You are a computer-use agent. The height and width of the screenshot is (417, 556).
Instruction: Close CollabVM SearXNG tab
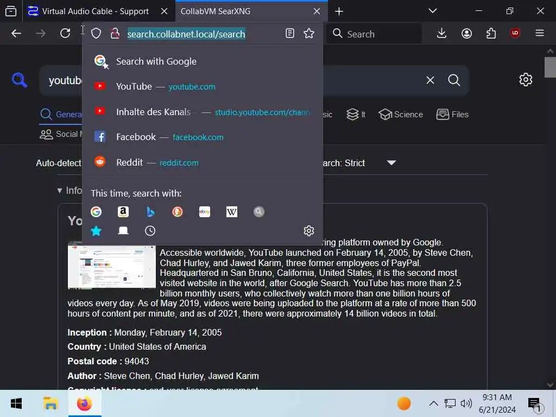[x=317, y=11]
